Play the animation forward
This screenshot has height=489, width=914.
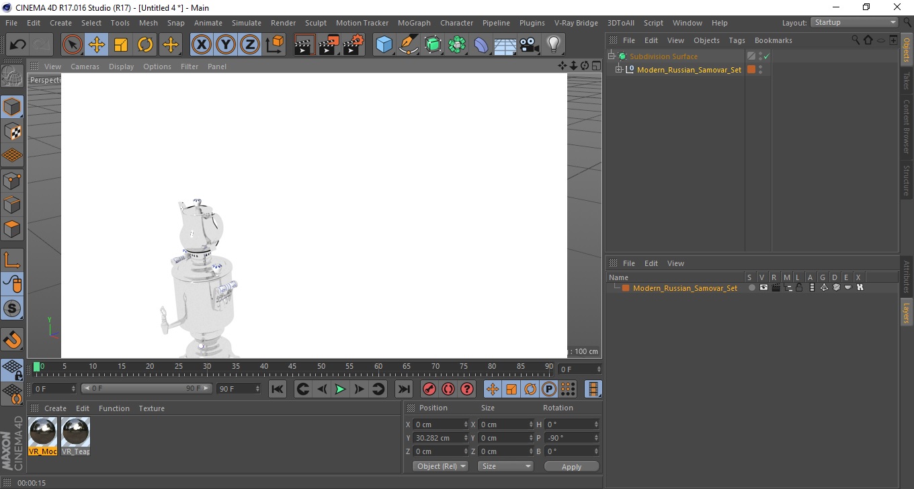(x=341, y=389)
